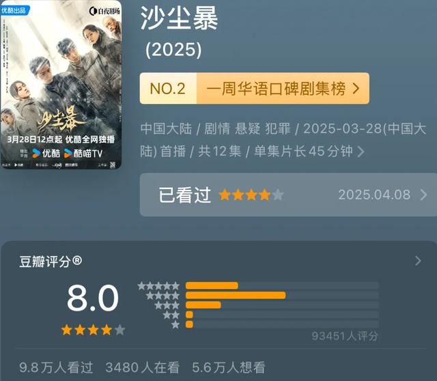Image resolution: width=437 pixels, height=381 pixels.
Task: Open the 93451人评分 count
Action: [345, 336]
